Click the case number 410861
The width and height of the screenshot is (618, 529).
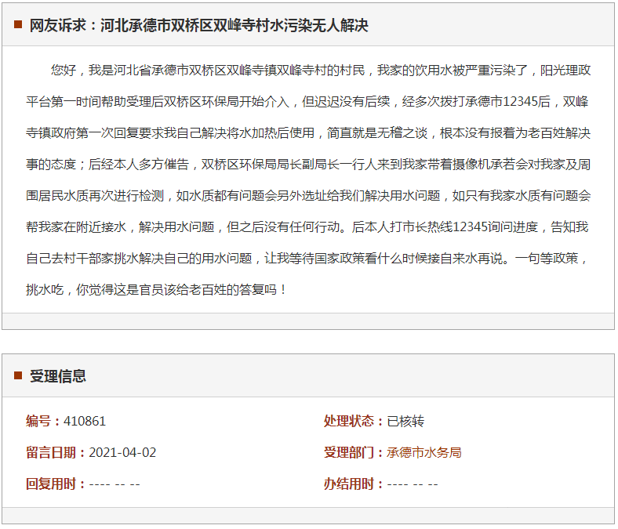[85, 421]
